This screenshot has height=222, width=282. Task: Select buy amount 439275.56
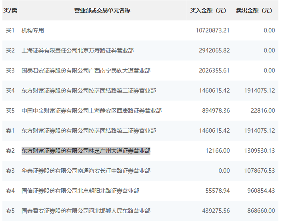tap(216, 211)
